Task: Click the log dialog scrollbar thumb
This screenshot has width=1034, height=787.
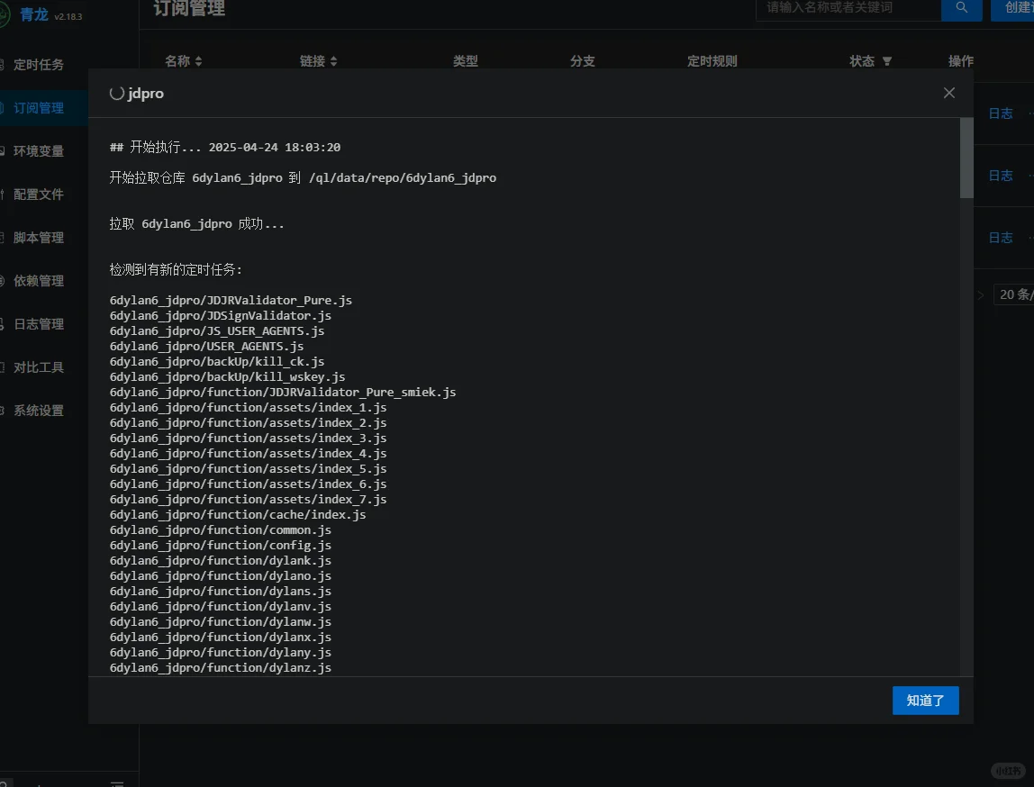Action: click(966, 158)
